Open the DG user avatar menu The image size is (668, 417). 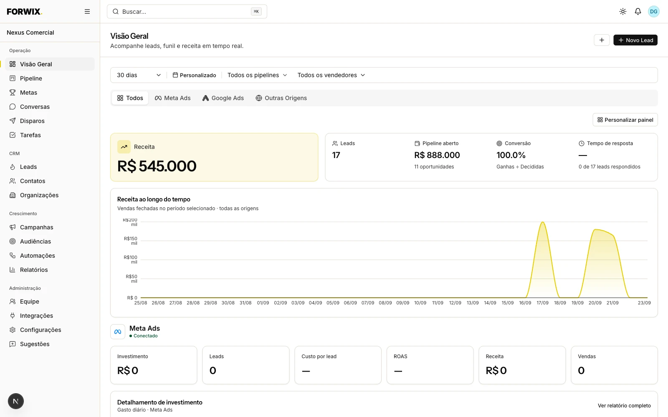[654, 12]
